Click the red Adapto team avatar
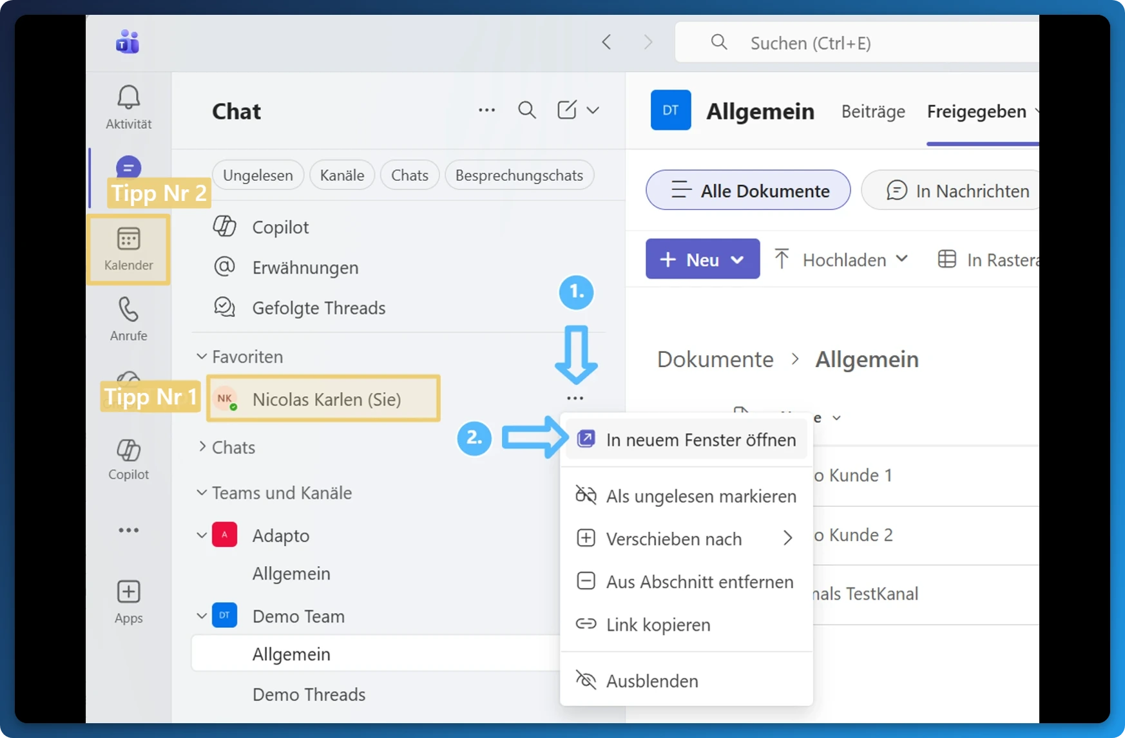 (x=224, y=535)
